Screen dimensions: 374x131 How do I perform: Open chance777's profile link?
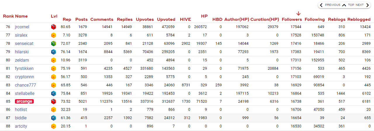pos(25,85)
